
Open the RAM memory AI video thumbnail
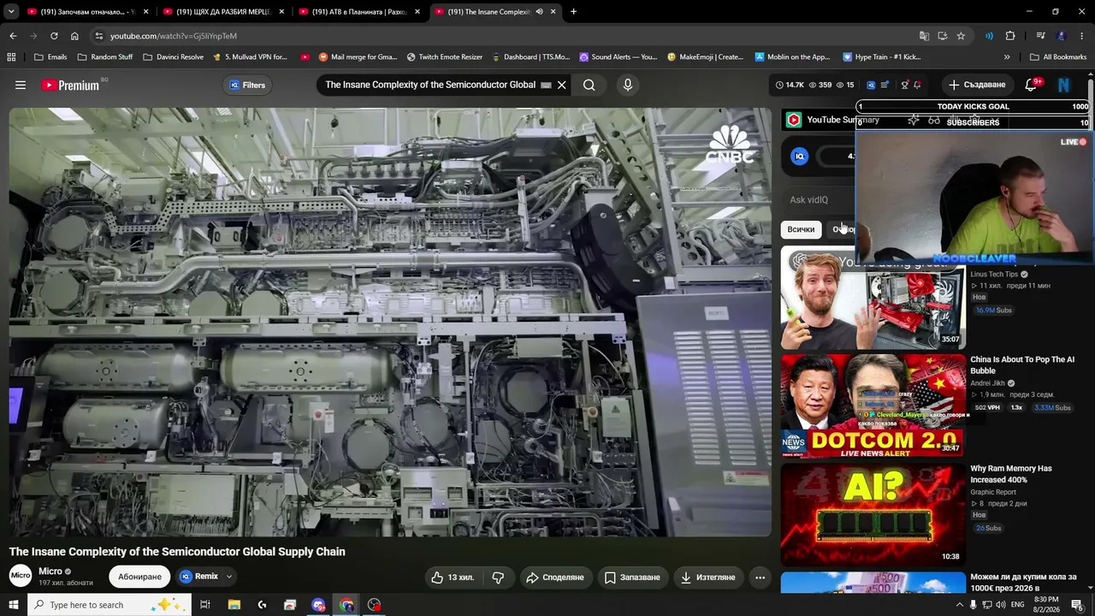tap(873, 514)
